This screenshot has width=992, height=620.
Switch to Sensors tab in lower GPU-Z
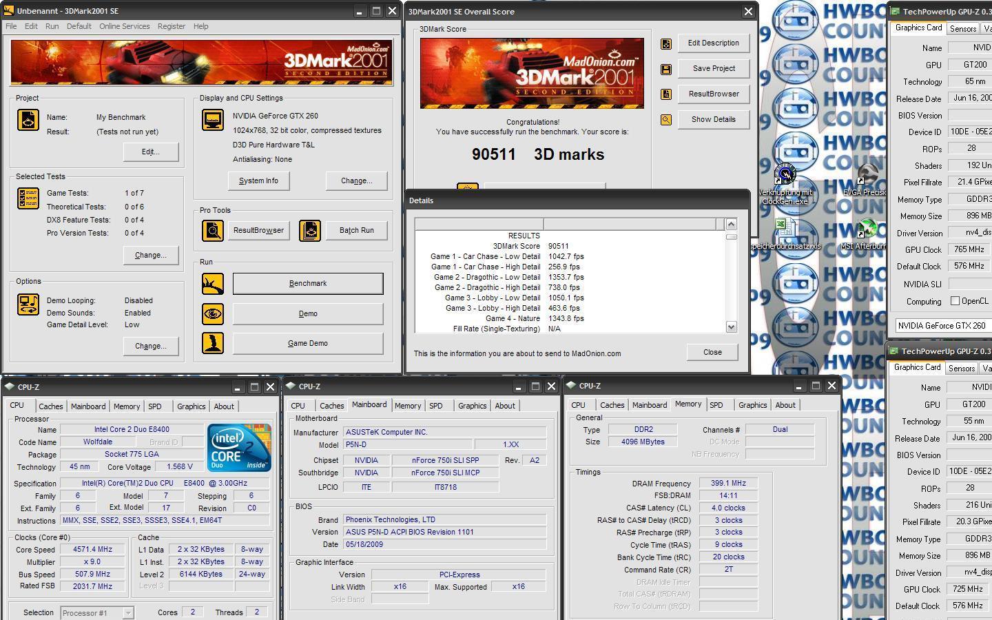pos(961,369)
